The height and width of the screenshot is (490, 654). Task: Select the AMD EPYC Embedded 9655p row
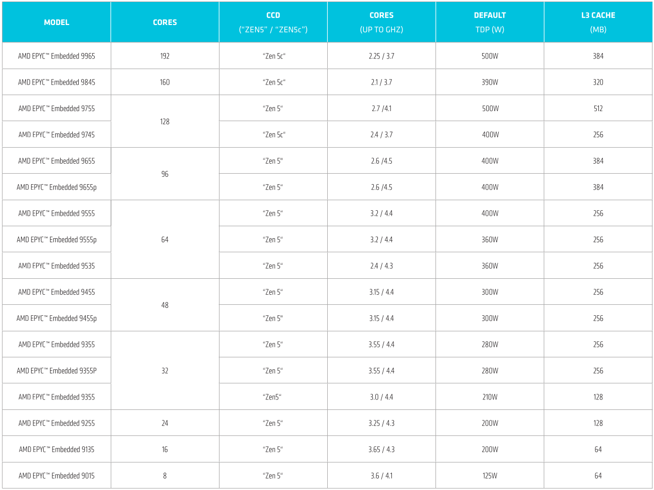327,187
